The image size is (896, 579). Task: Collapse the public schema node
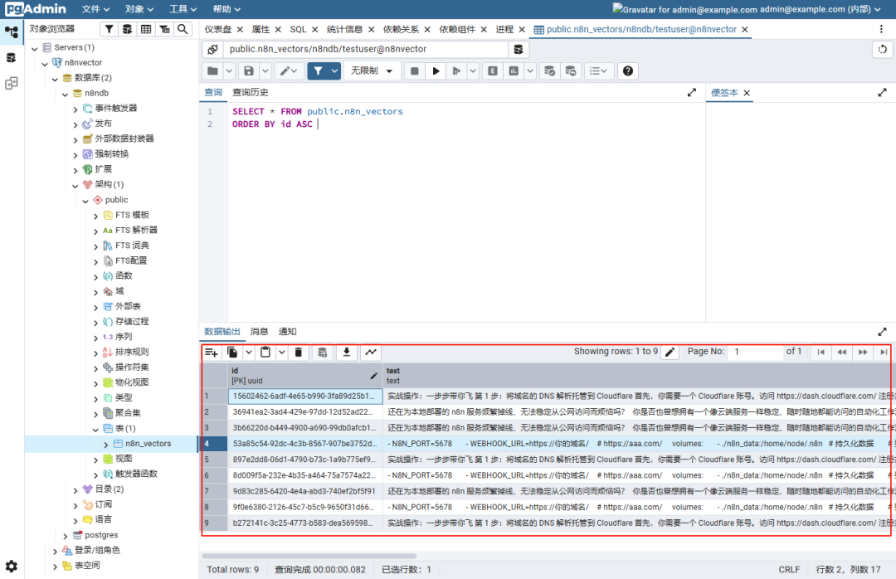[x=85, y=201]
